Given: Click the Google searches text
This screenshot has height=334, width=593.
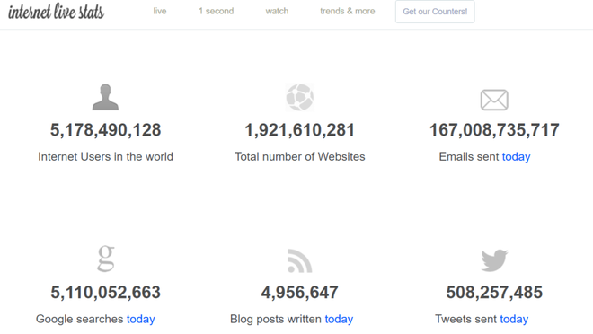Looking at the screenshot, I should pos(79,320).
